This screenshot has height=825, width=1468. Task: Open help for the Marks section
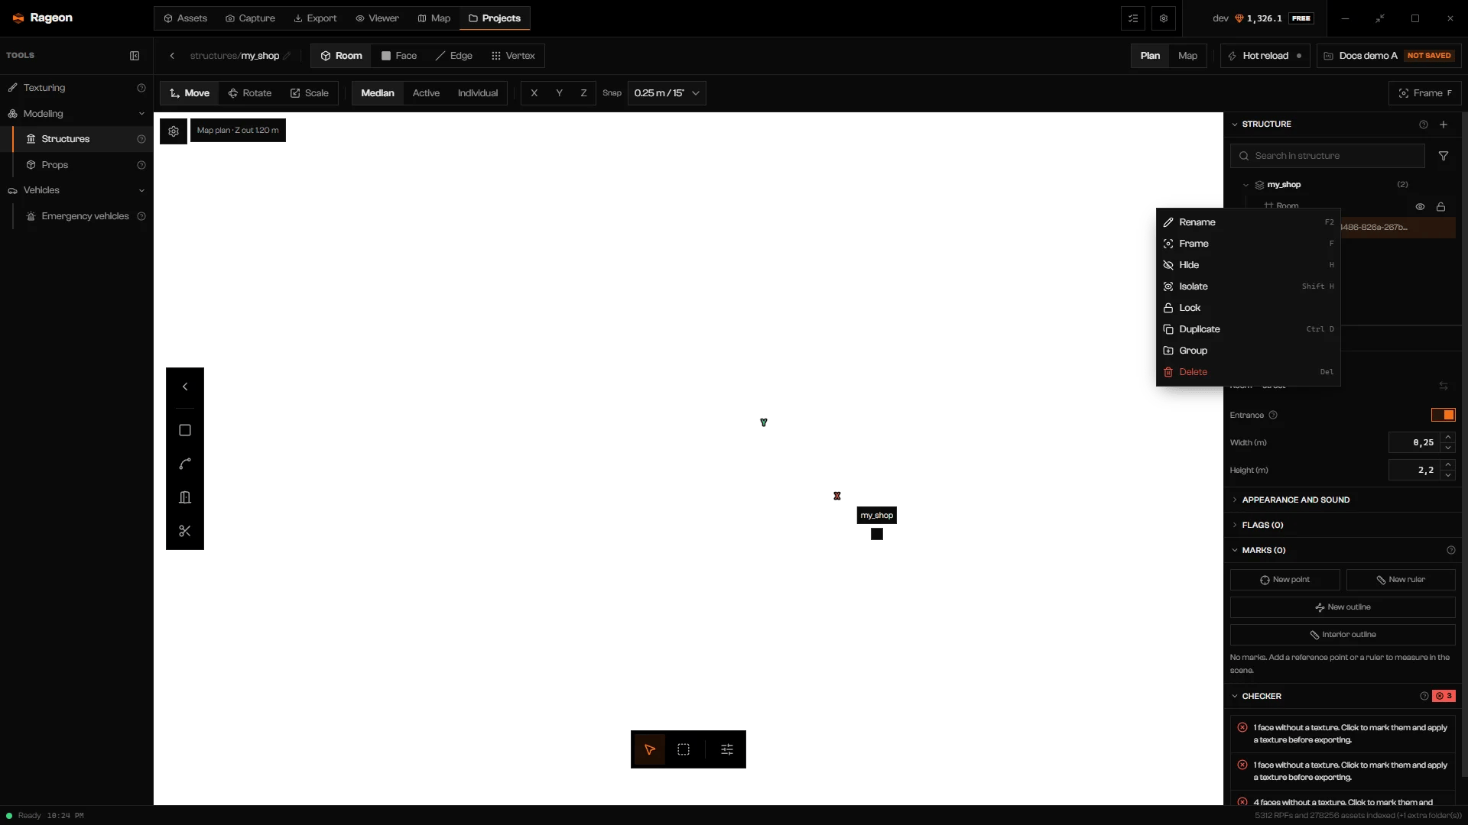[1451, 550]
